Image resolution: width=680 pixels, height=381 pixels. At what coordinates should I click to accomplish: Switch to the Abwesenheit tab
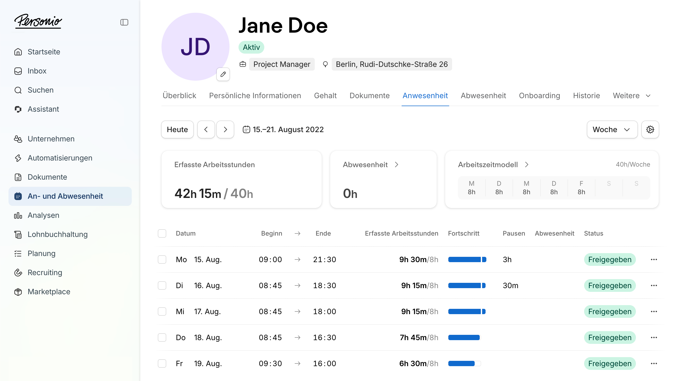point(483,96)
